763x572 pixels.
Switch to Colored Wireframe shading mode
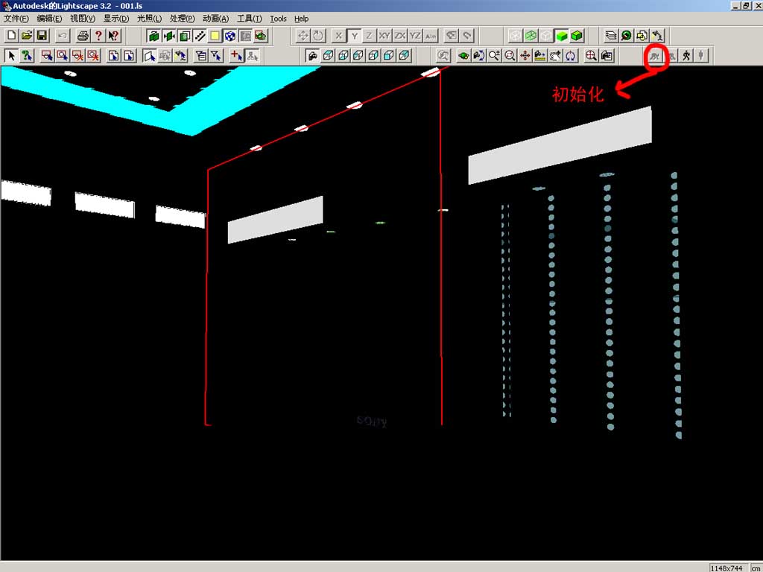tap(531, 36)
